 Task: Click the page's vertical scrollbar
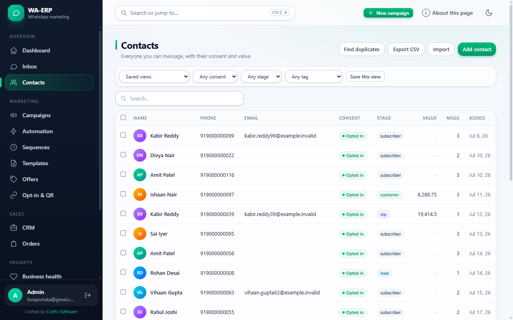pos(511,92)
